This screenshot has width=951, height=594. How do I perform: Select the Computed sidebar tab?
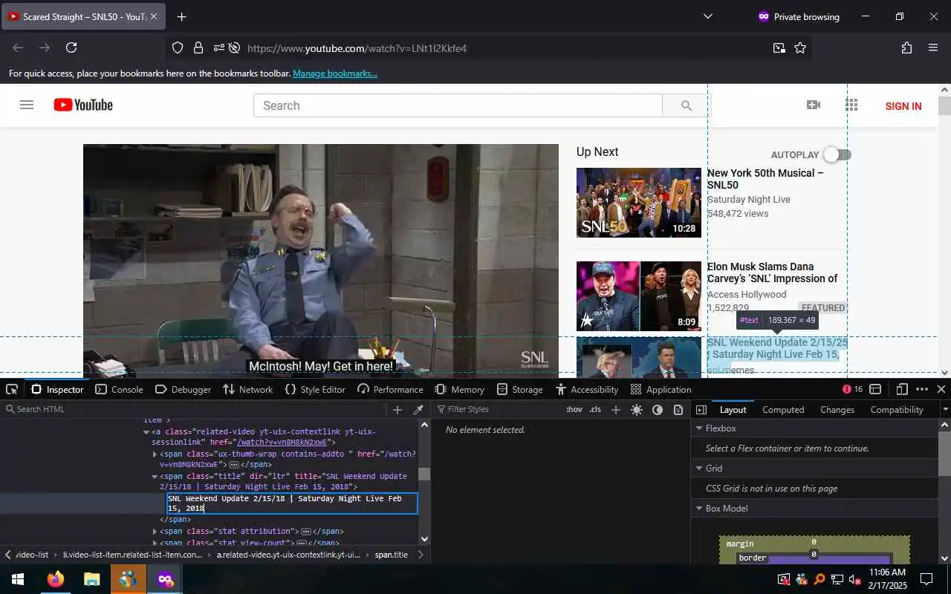coord(783,409)
